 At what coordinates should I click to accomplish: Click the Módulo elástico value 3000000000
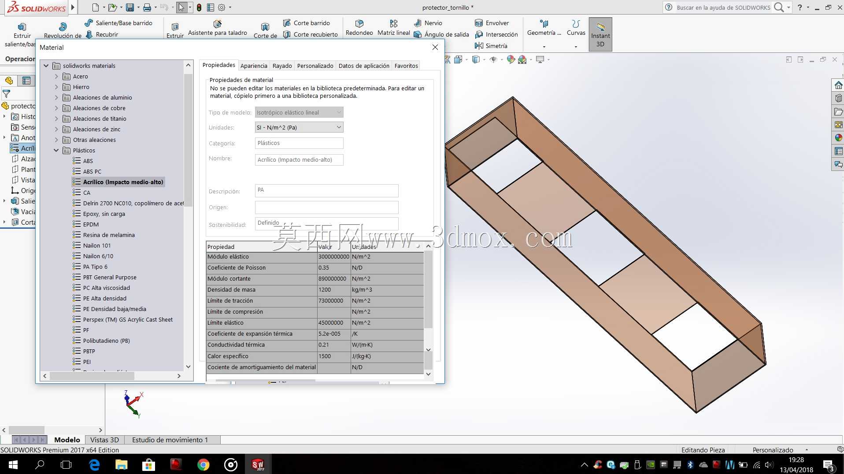(x=333, y=256)
